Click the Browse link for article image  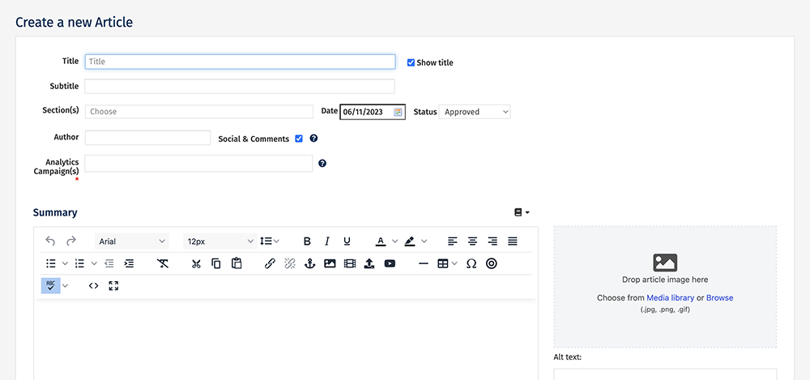click(719, 298)
